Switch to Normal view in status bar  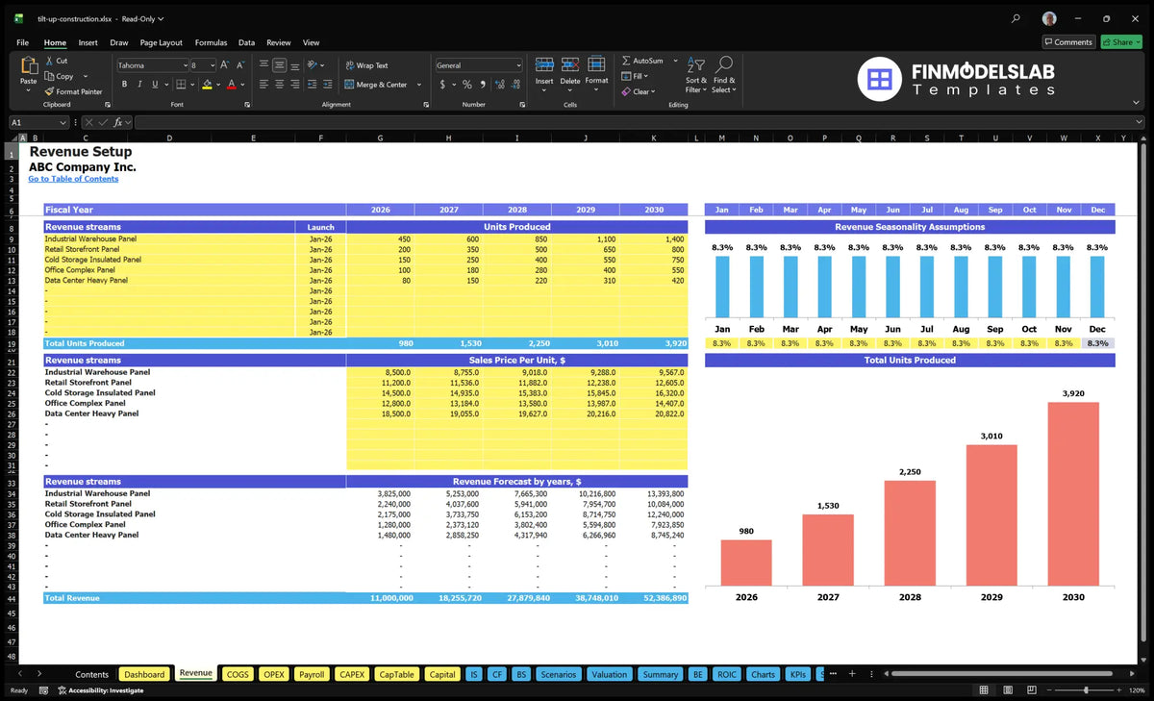coord(984,690)
